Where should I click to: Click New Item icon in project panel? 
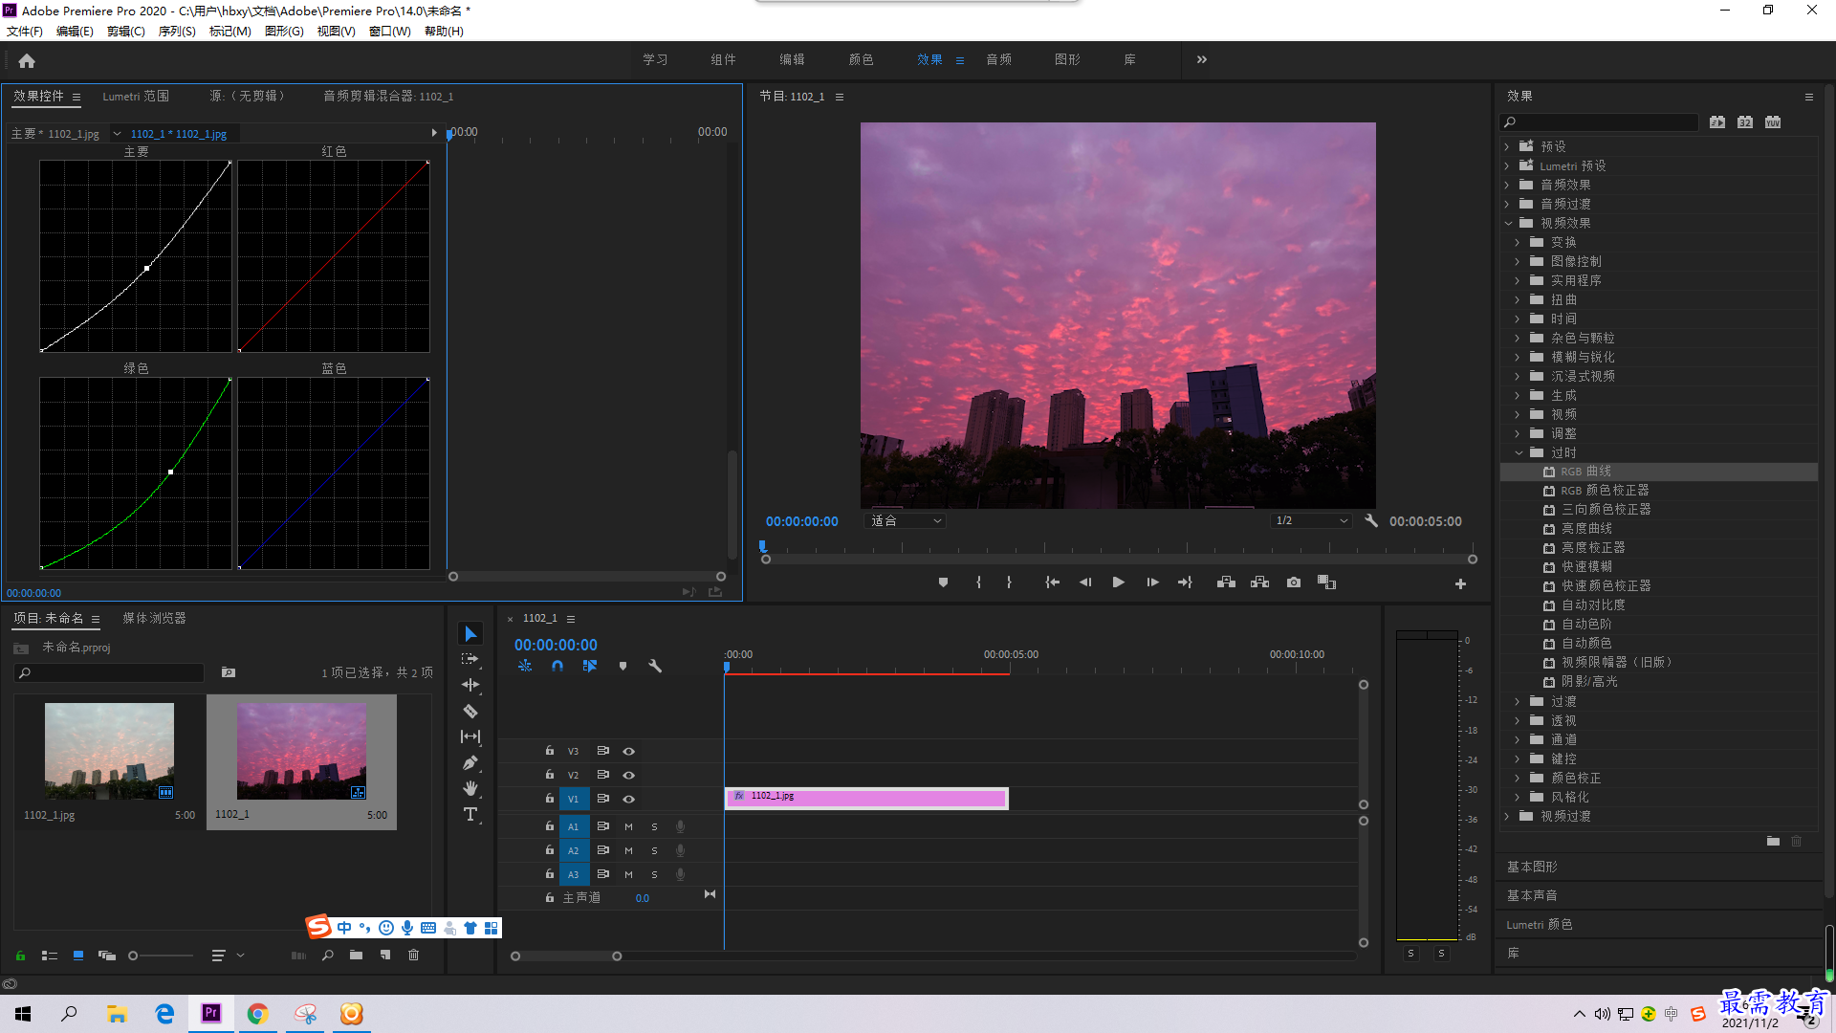coord(385,955)
